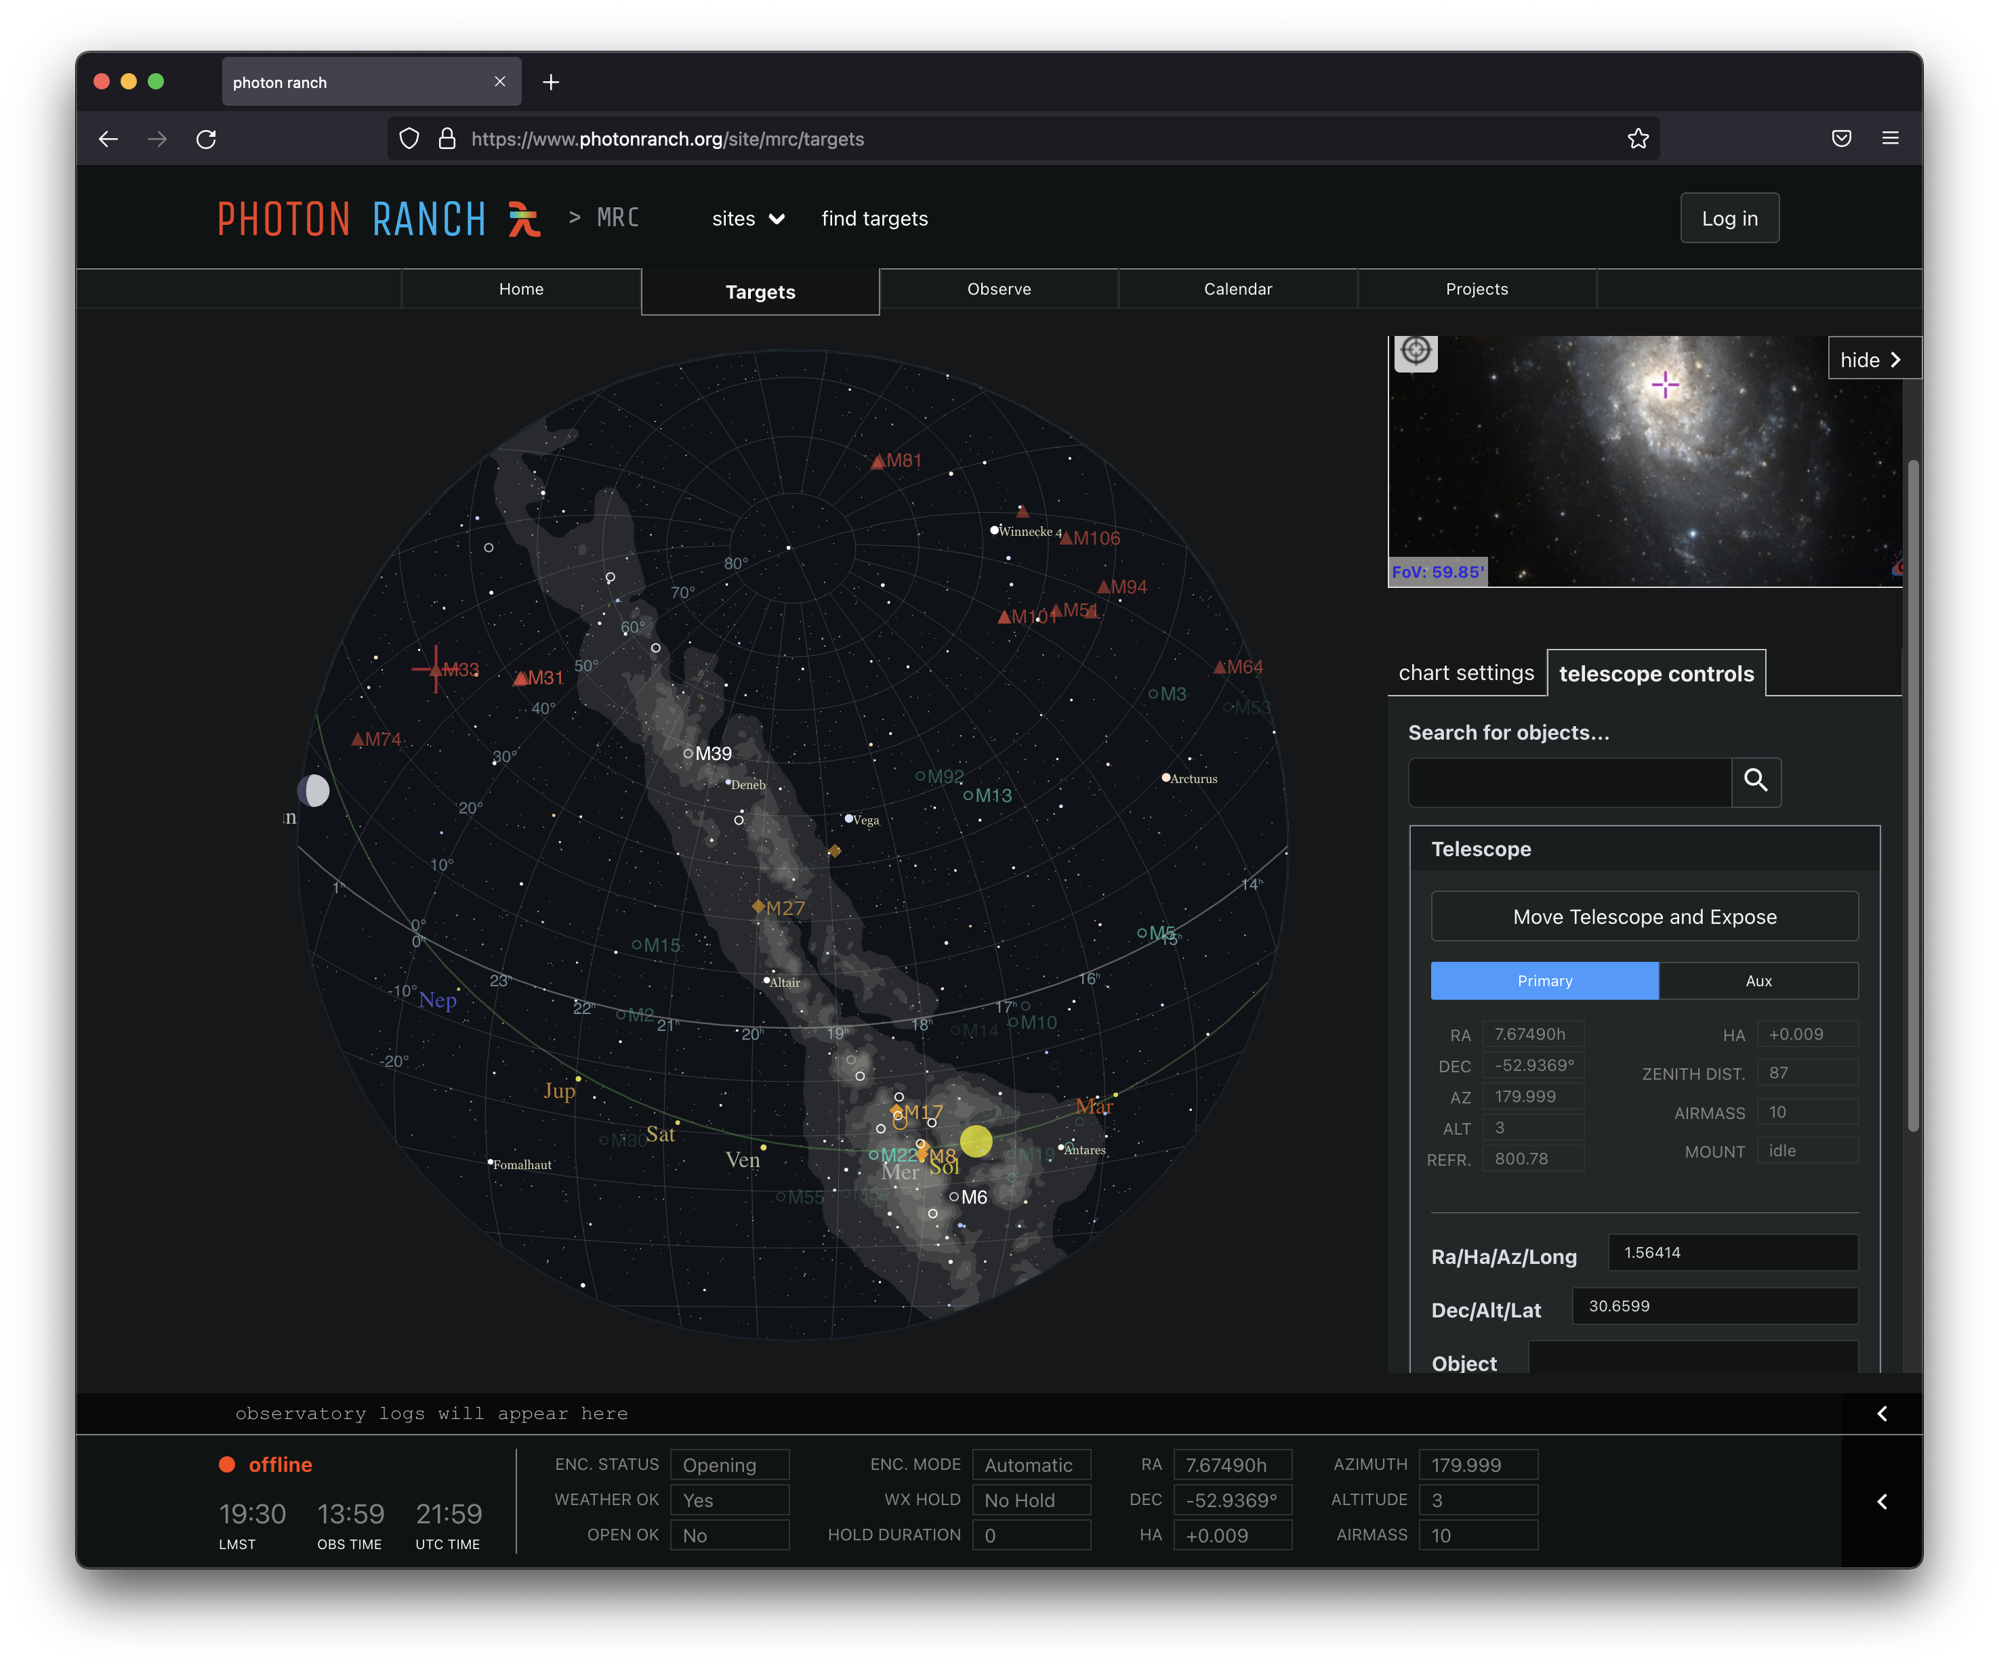Bookmark page with star icon

coord(1637,139)
